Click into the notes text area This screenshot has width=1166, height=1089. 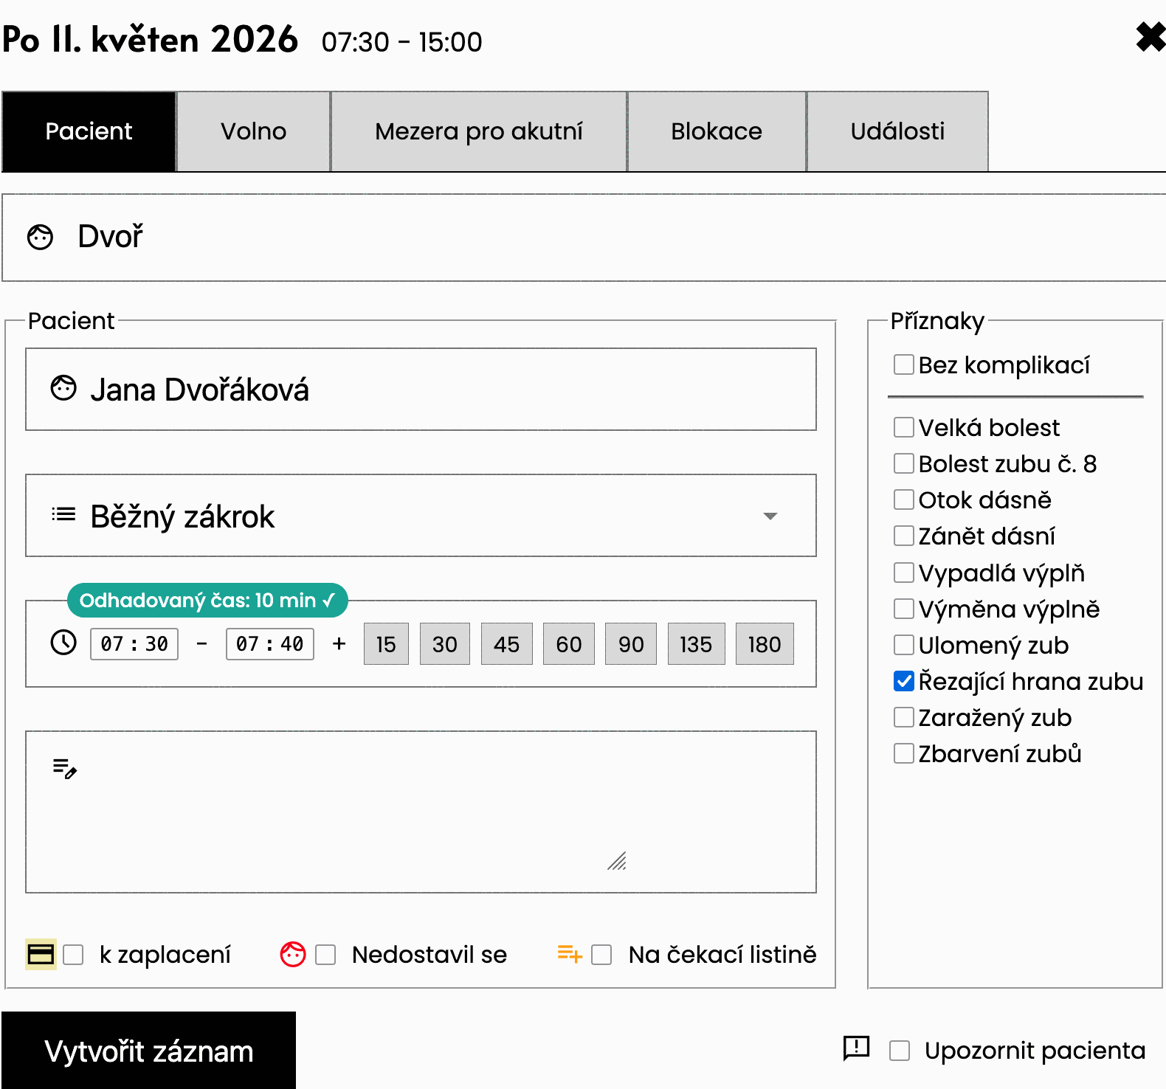tap(421, 812)
